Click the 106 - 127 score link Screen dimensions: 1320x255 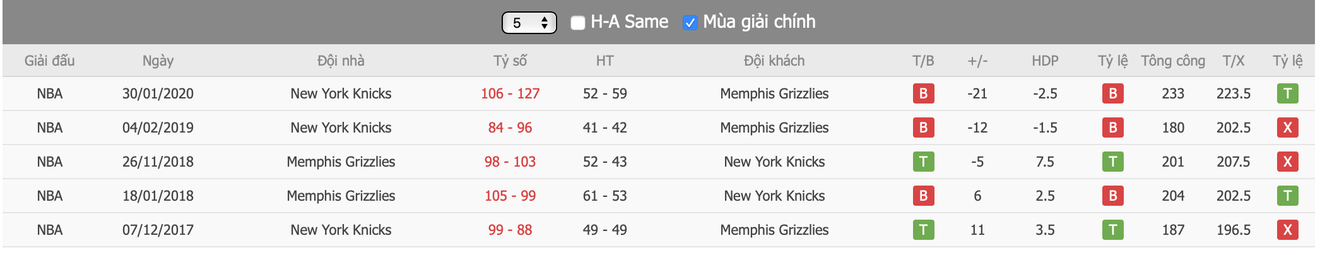tap(510, 93)
